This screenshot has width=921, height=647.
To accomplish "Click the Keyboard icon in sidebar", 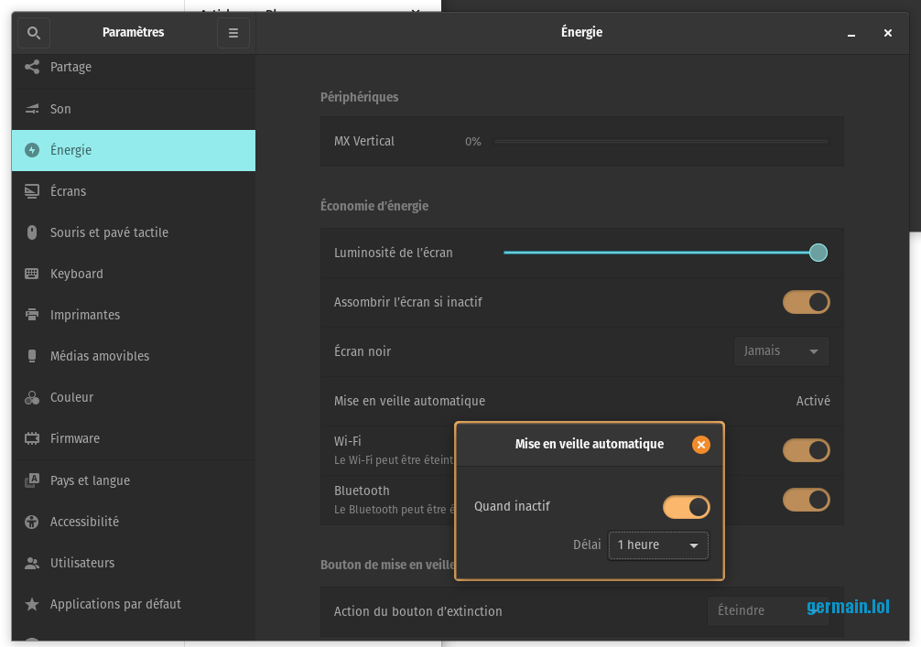I will [32, 274].
